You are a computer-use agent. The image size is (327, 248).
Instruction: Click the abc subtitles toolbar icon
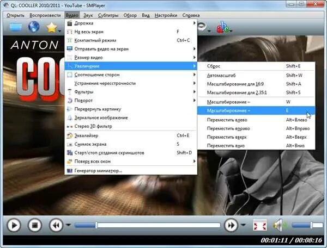pos(222,27)
